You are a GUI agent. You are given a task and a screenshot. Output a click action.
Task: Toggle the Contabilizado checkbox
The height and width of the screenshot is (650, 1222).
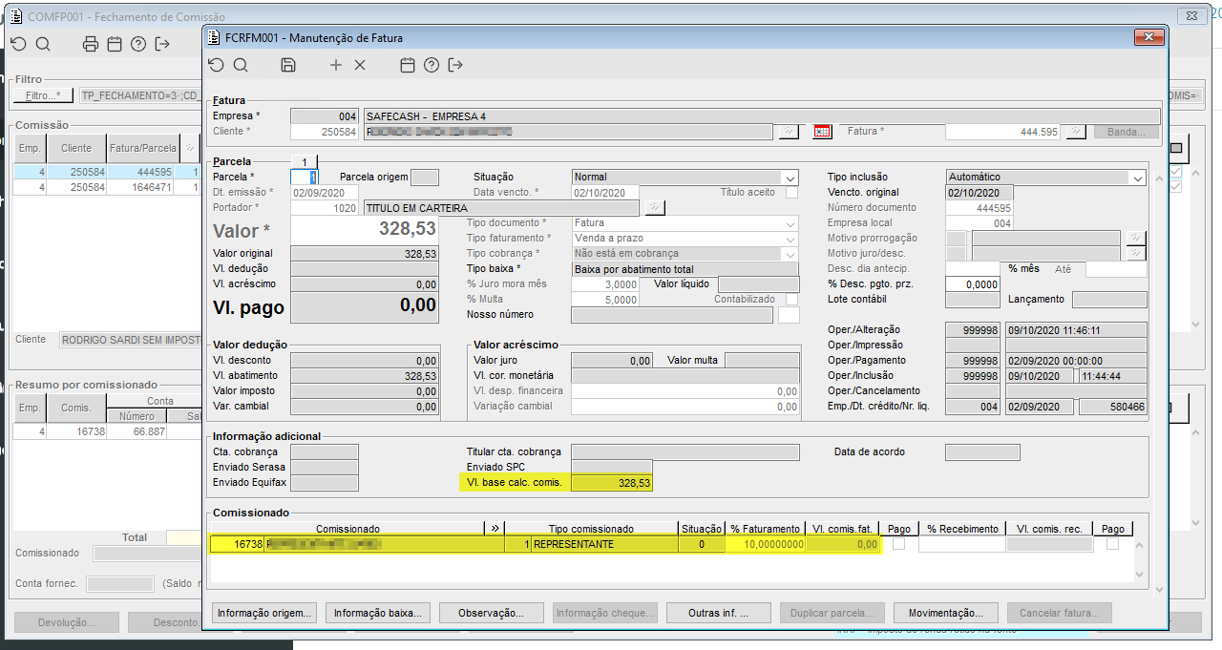pyautogui.click(x=791, y=299)
